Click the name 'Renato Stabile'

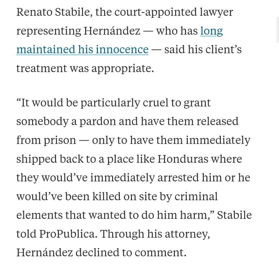coord(53,12)
